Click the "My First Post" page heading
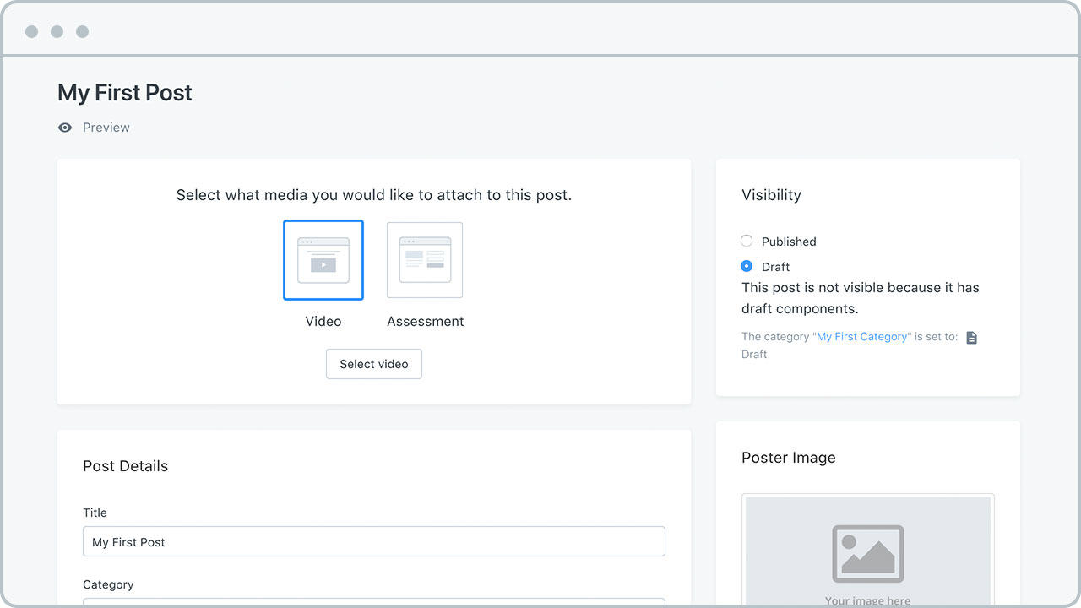The width and height of the screenshot is (1081, 608). 125,93
